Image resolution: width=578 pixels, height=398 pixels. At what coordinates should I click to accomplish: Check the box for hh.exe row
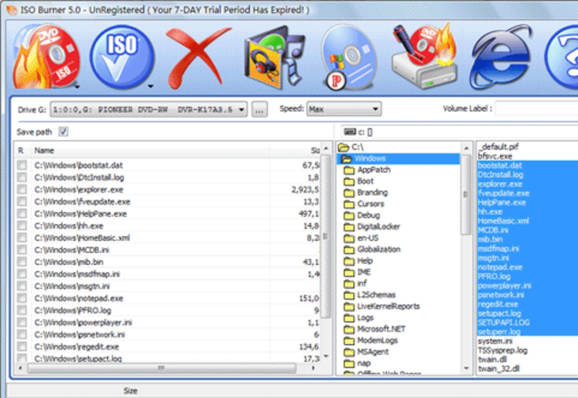[22, 226]
